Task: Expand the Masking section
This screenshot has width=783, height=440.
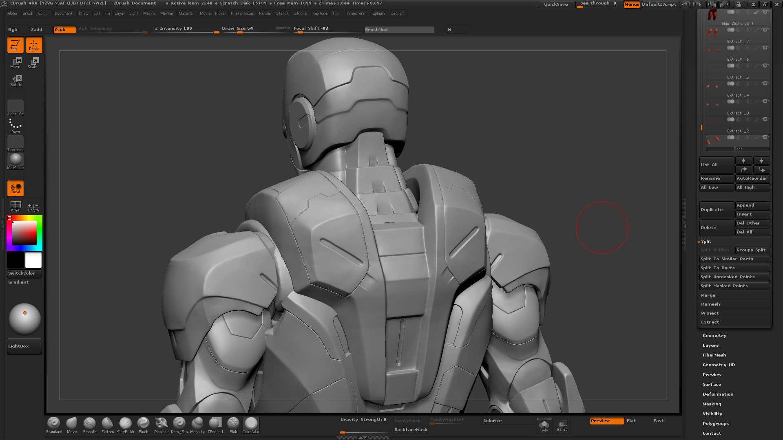Action: coord(712,404)
